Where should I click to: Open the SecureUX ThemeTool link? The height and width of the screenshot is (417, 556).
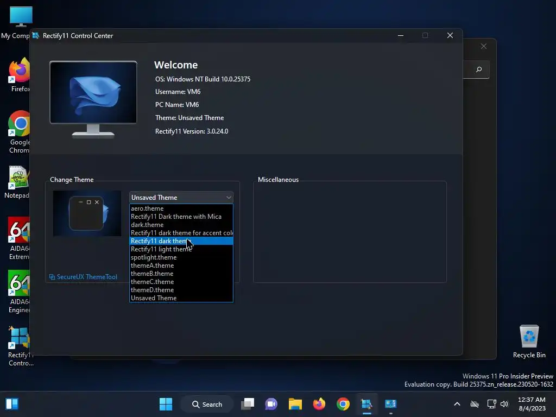[x=83, y=277]
